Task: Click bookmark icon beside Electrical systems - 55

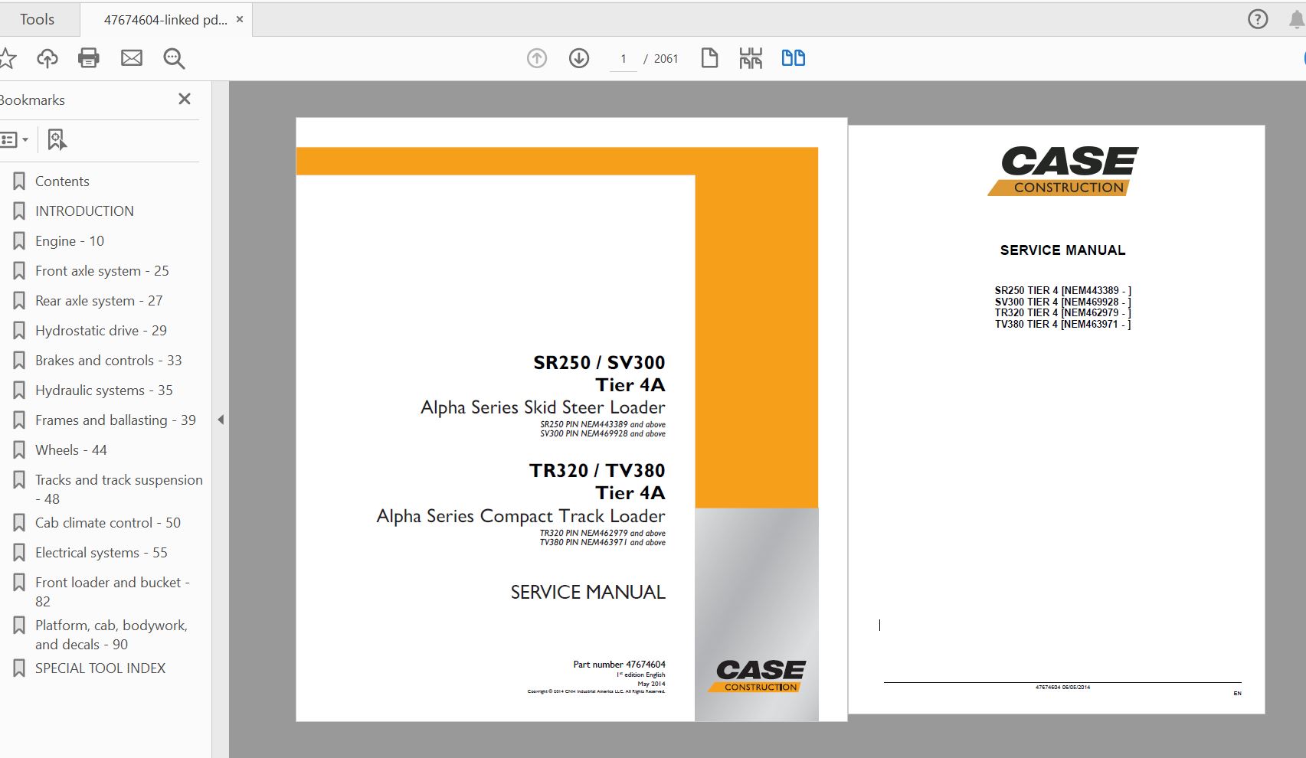Action: pyautogui.click(x=19, y=553)
